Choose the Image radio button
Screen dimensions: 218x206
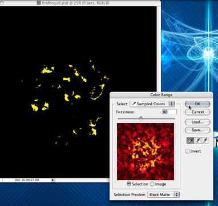click(x=152, y=184)
